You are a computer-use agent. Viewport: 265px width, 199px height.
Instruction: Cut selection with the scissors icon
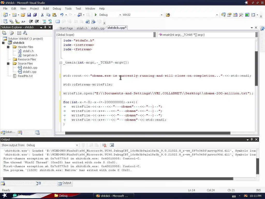pyautogui.click(x=42, y=15)
